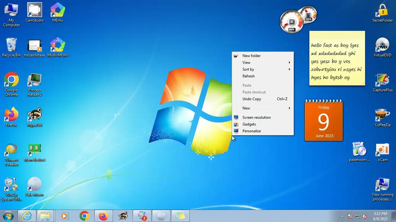Choose New folder in context menu

263,56
